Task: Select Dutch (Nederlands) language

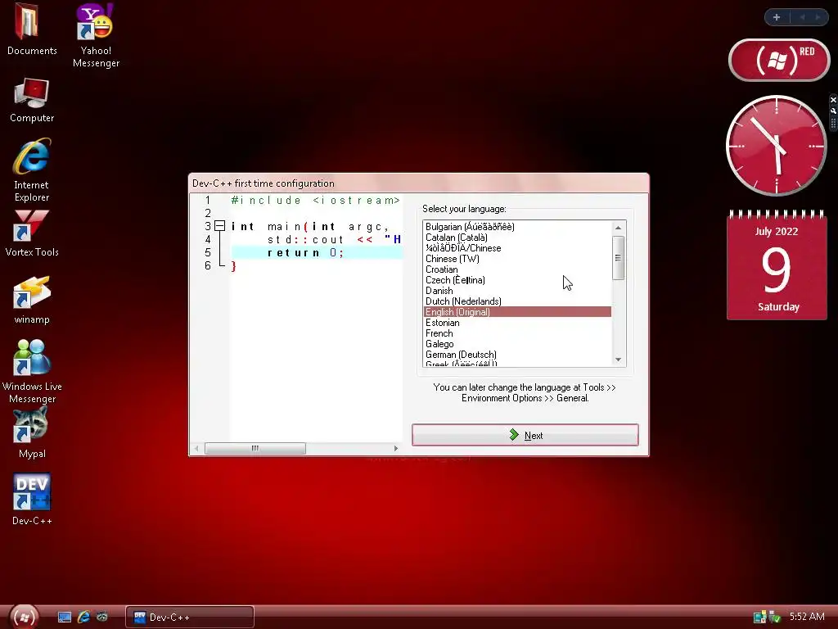Action: click(517, 301)
